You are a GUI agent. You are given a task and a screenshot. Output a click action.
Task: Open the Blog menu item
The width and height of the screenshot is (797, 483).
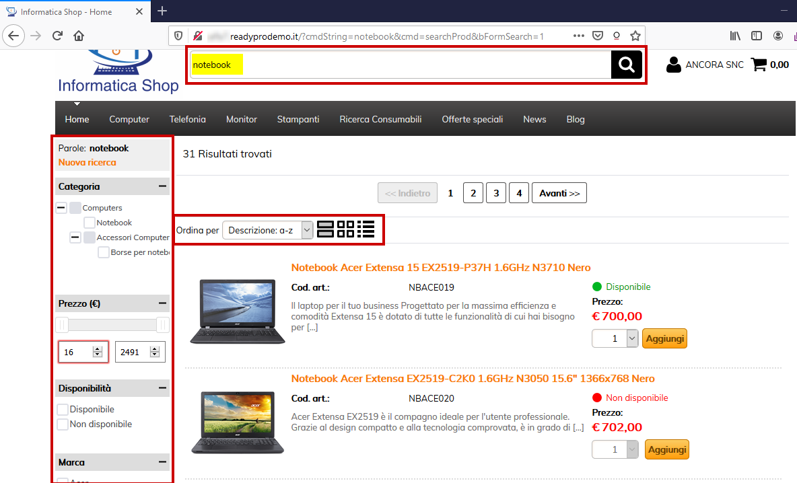tap(576, 119)
